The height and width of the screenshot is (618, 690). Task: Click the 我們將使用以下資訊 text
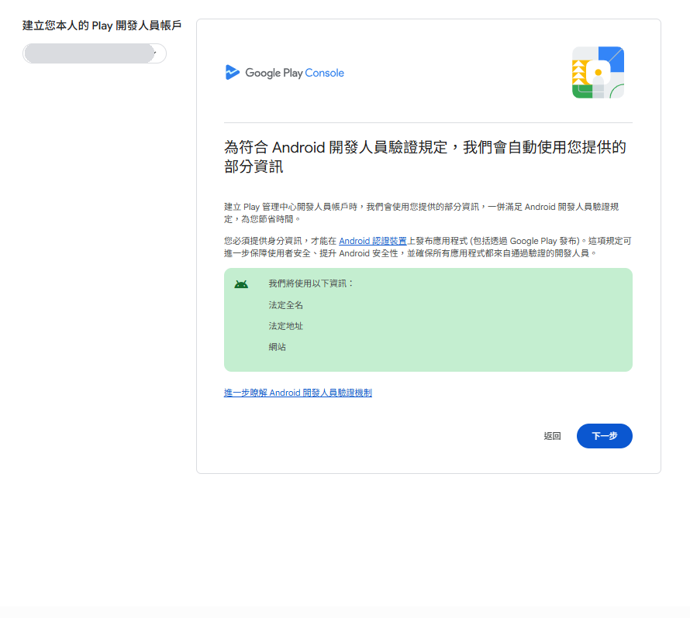click(x=311, y=283)
